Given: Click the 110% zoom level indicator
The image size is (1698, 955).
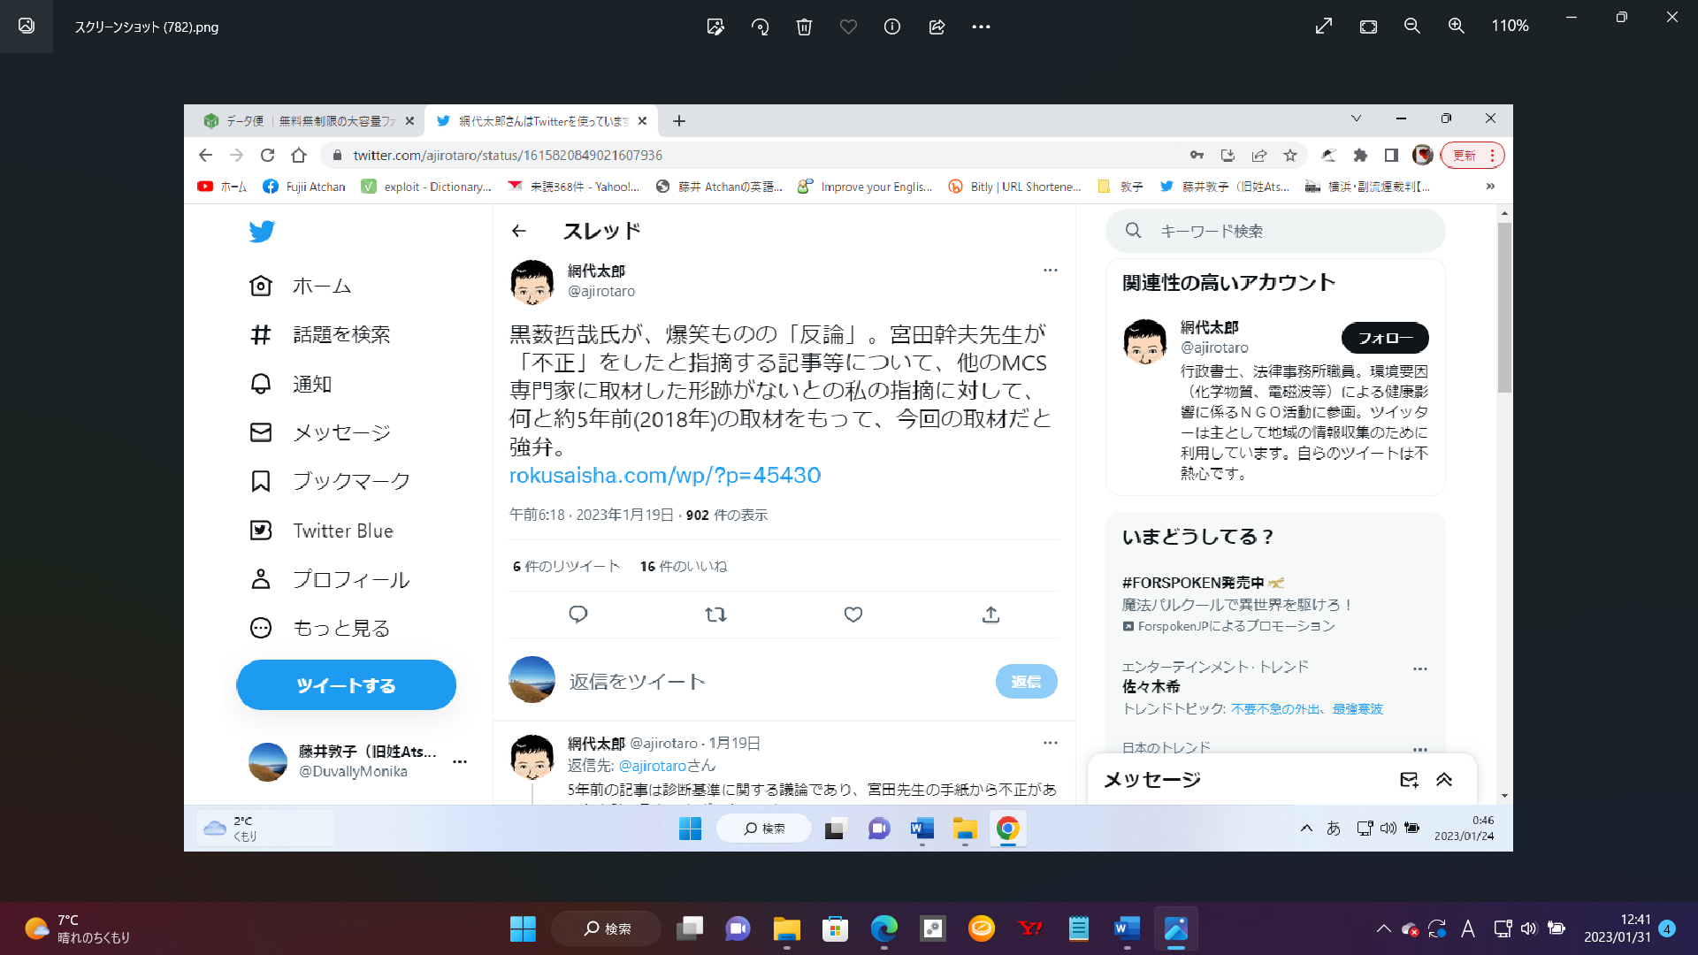Looking at the screenshot, I should point(1510,27).
